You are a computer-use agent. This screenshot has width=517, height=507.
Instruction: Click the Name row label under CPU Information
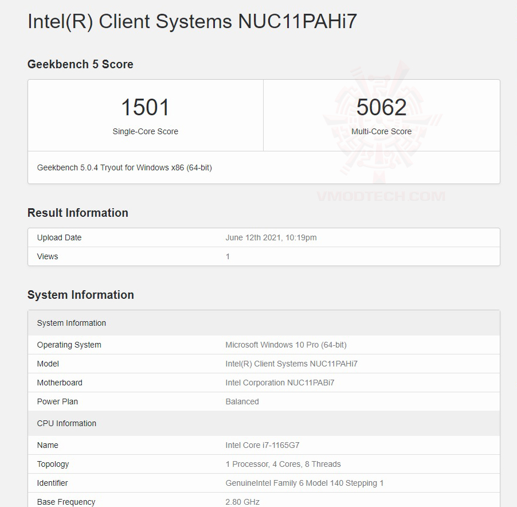point(48,445)
